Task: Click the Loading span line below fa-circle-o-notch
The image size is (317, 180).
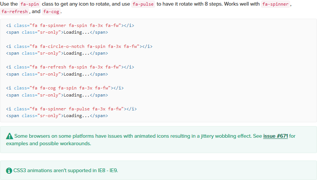Action: [57, 53]
